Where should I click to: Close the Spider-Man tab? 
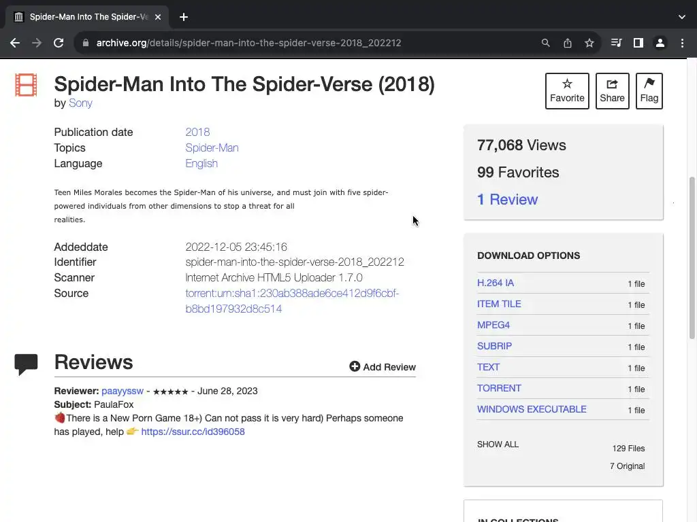pyautogui.click(x=158, y=17)
